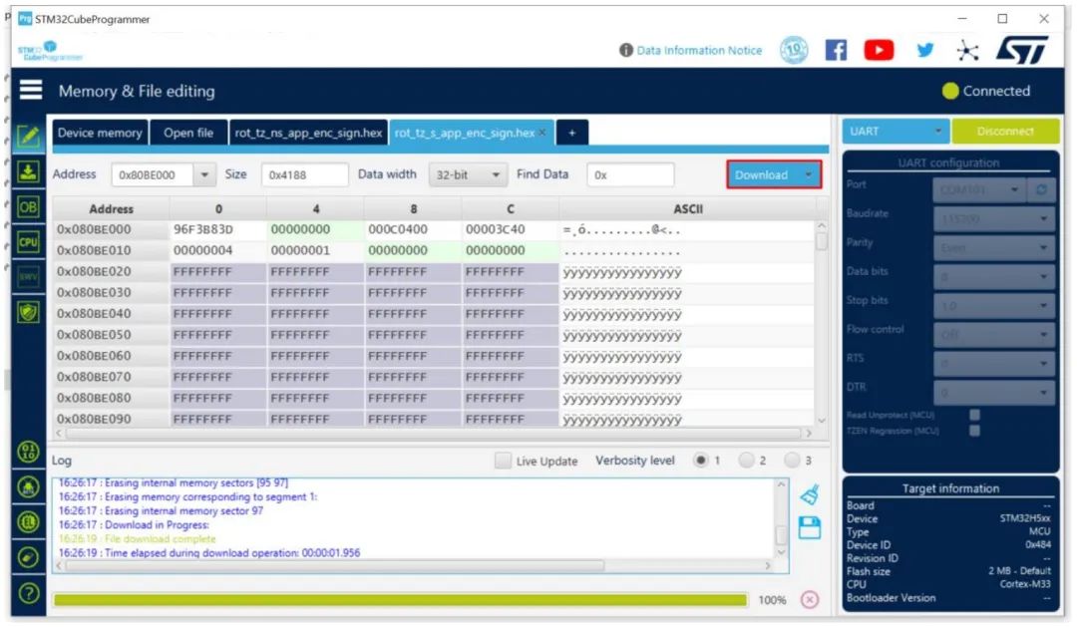Open the Port dropdown
The image size is (1077, 627).
click(x=979, y=188)
